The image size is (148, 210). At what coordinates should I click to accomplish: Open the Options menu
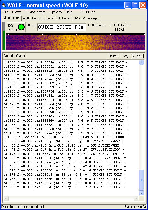coord(56,12)
